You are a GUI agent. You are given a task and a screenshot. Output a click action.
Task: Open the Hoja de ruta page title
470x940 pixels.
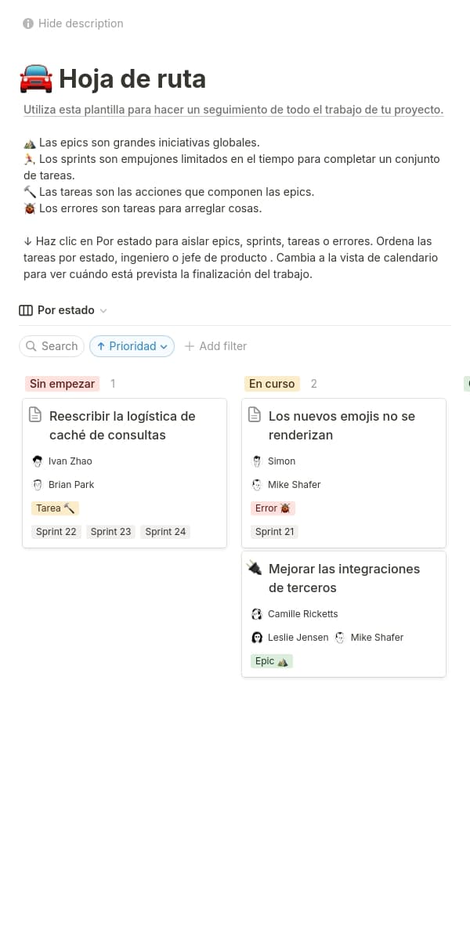click(132, 78)
